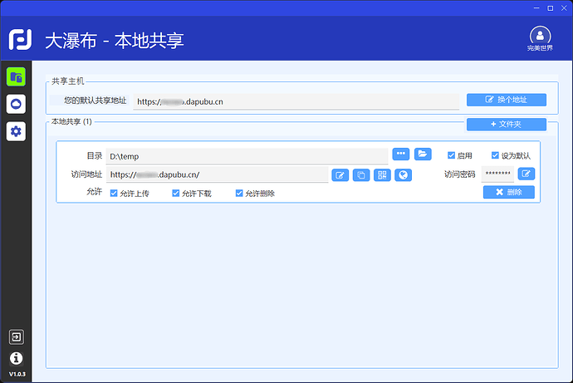This screenshot has width=573, height=383.
Task: Browse directory with the three-dots button
Action: point(401,155)
